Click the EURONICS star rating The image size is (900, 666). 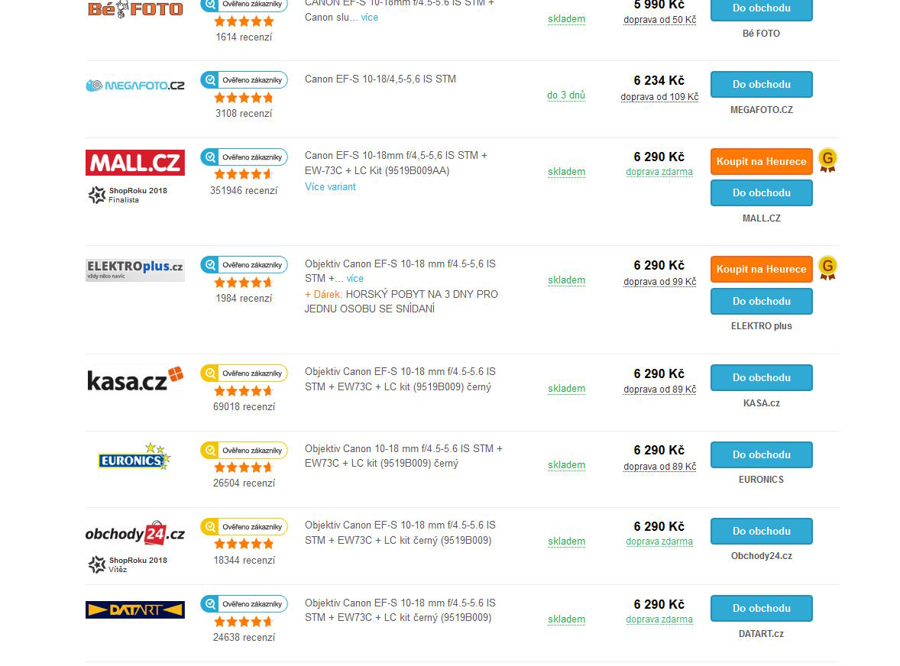click(244, 468)
